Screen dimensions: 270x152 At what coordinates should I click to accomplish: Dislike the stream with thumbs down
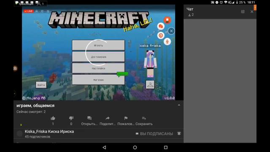click(71, 118)
